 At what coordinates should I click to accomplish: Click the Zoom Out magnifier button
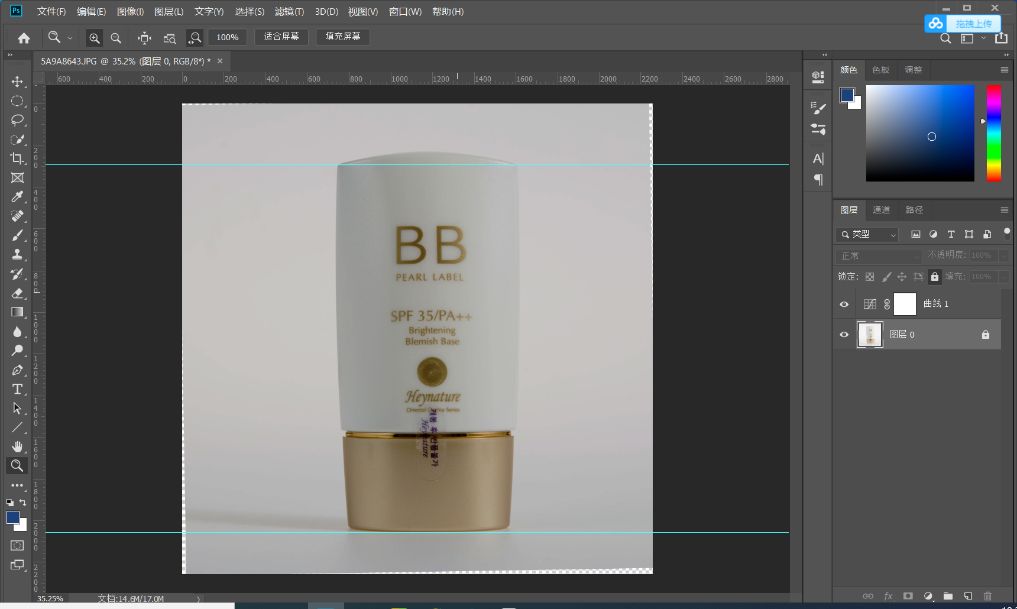(116, 38)
